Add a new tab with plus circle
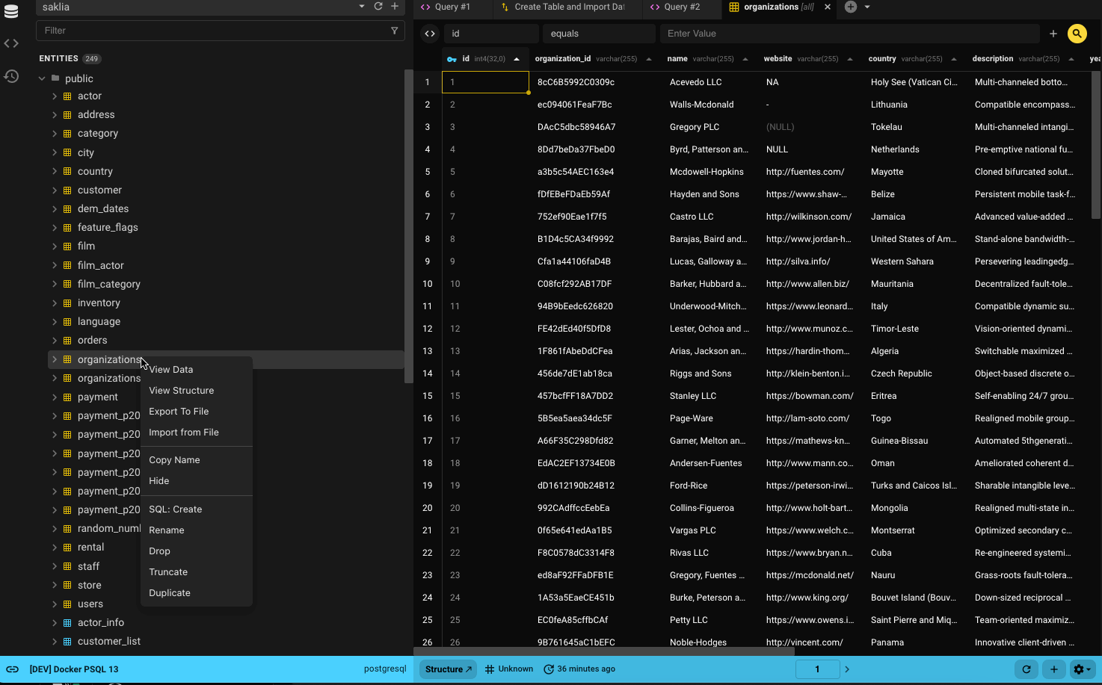The image size is (1102, 685). tap(851, 7)
